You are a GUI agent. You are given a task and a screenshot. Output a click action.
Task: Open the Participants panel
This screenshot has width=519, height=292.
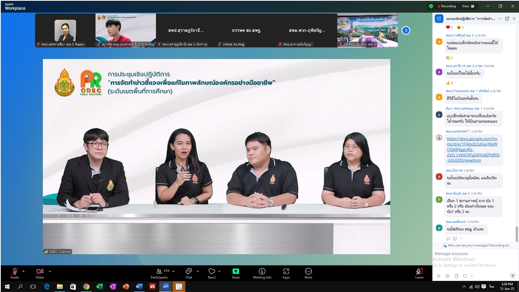pyautogui.click(x=159, y=273)
